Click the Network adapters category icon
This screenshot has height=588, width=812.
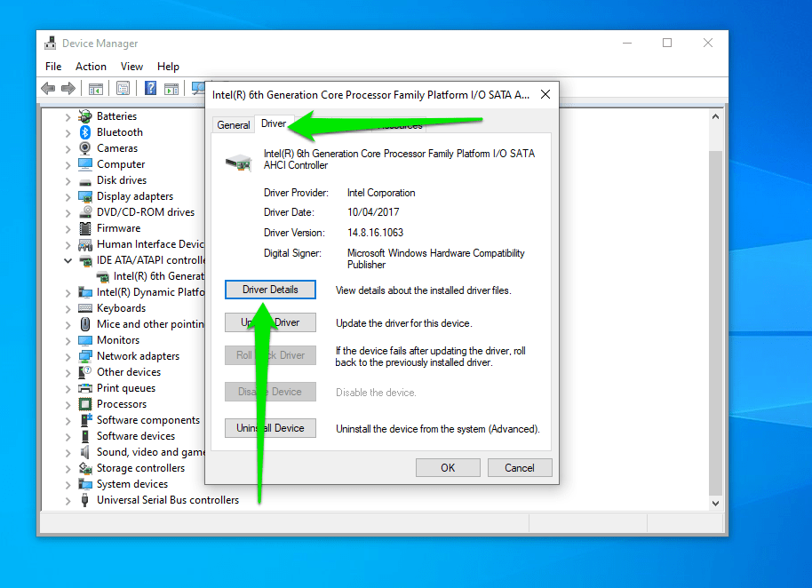click(85, 356)
